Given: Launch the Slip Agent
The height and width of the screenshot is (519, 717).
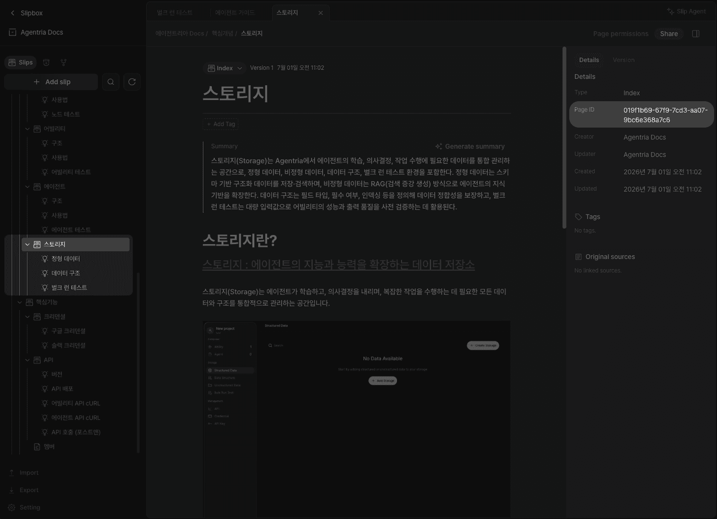Looking at the screenshot, I should pos(686,12).
